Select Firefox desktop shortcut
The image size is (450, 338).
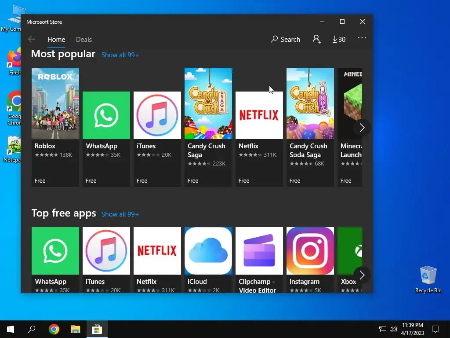tap(14, 62)
